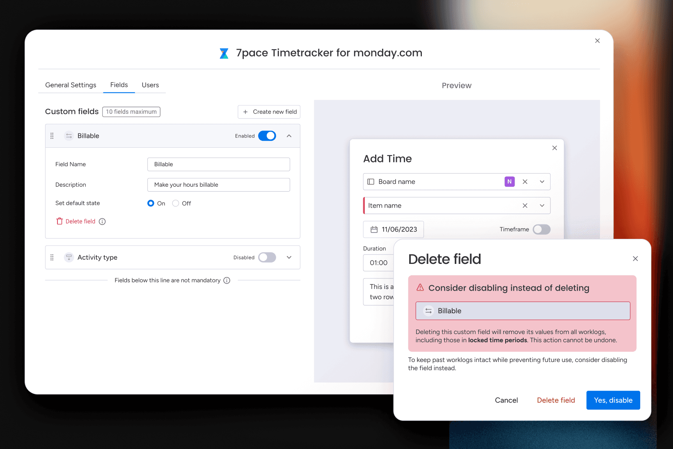The height and width of the screenshot is (449, 673).
Task: Click the Delete field link under Billable settings
Action: click(x=80, y=221)
